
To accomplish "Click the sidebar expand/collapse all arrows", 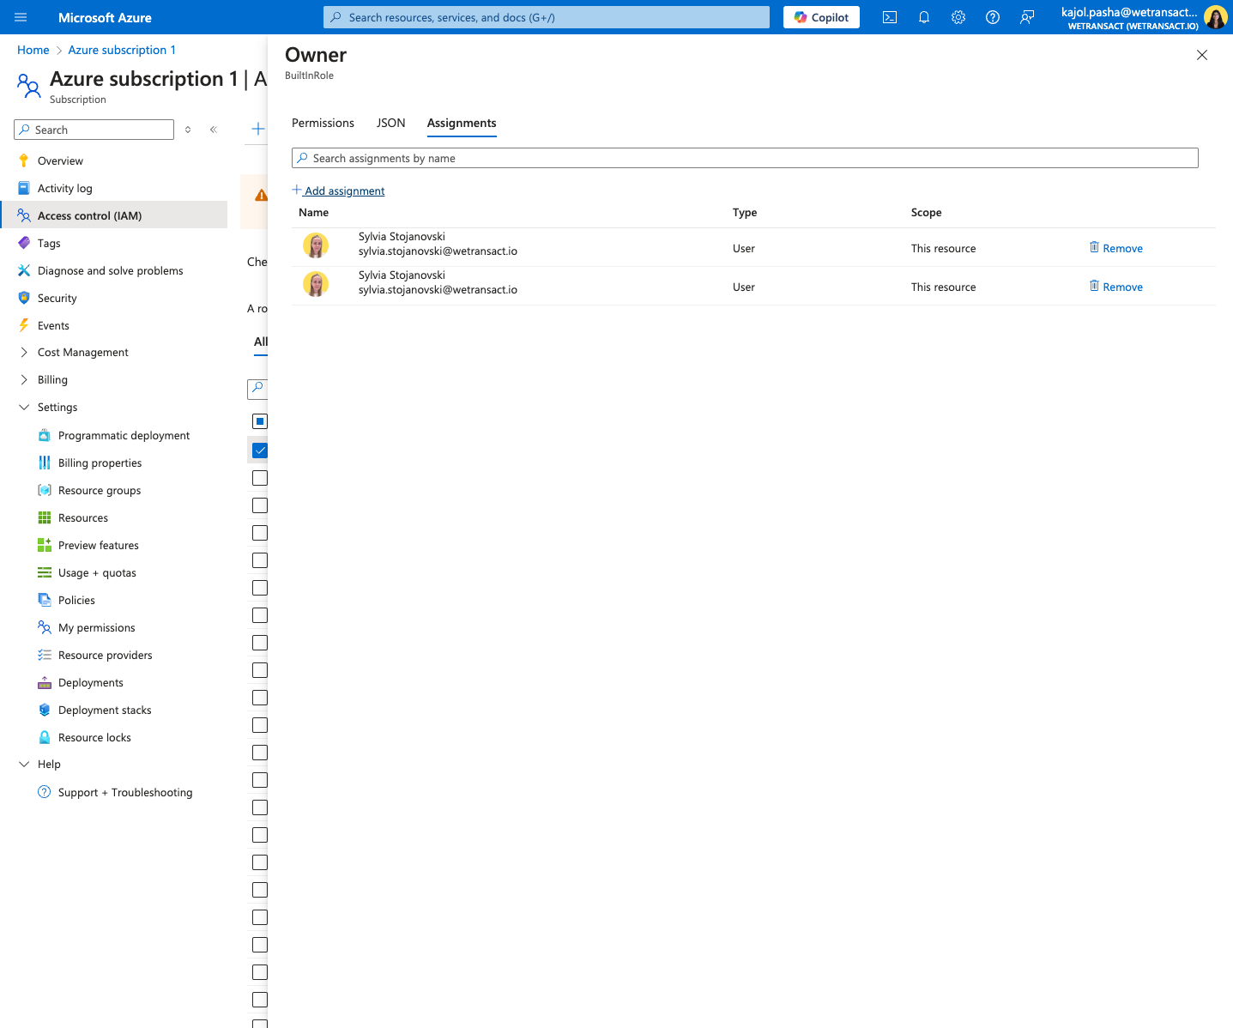I will coord(188,130).
